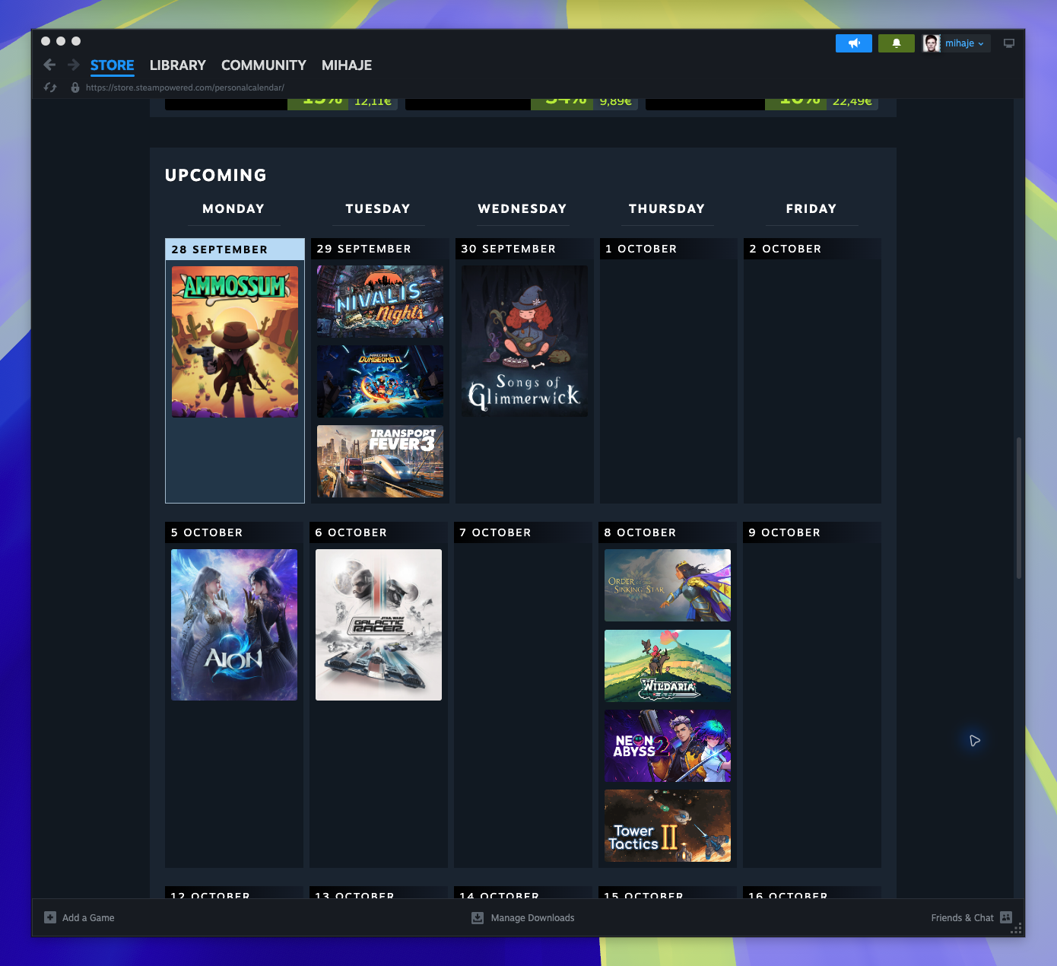Click the padlock icon beside the URL

[75, 87]
